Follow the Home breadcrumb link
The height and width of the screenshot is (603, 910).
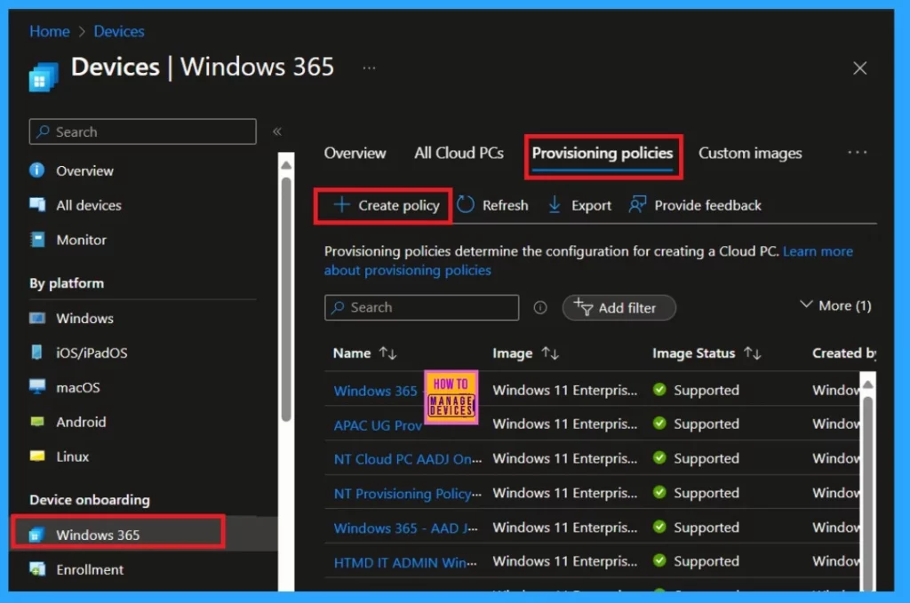pyautogui.click(x=50, y=31)
